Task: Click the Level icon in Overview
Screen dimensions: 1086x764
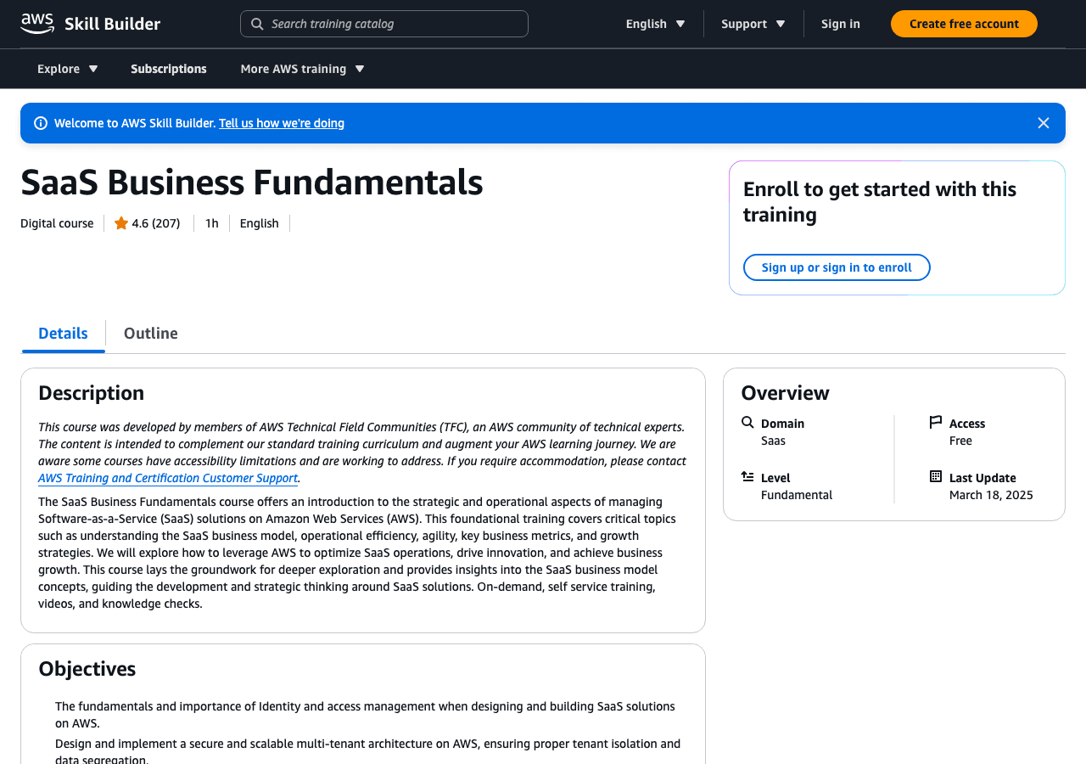Action: [747, 476]
